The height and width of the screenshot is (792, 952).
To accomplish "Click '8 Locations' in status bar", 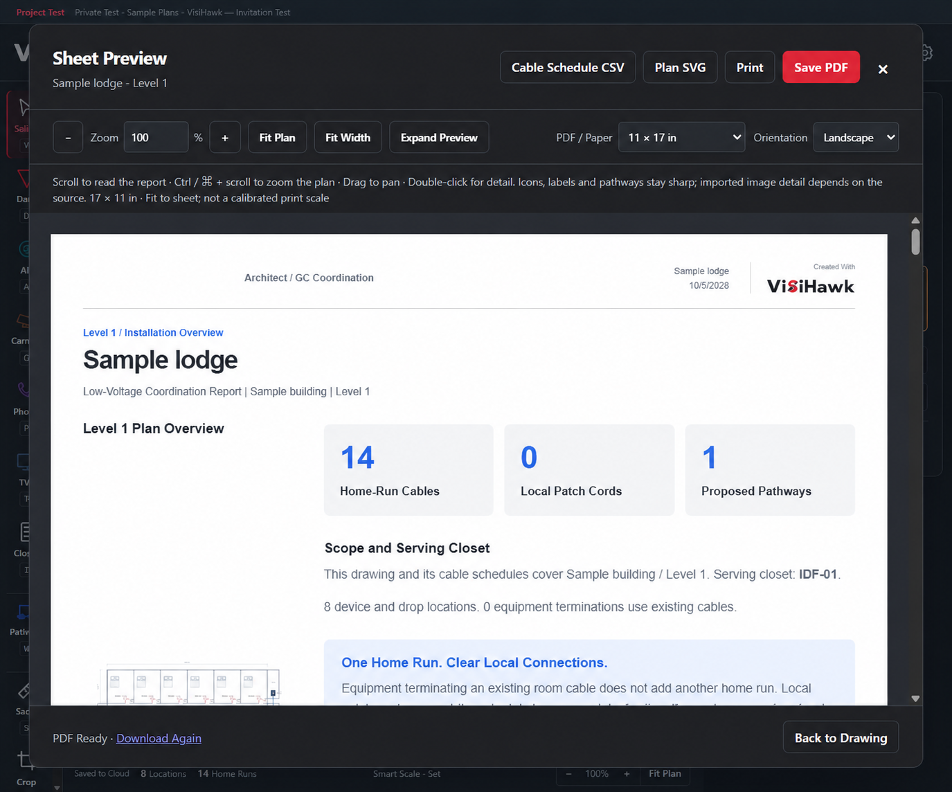I will [x=163, y=774].
